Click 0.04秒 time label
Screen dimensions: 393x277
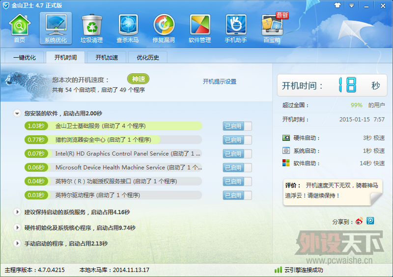(36, 181)
